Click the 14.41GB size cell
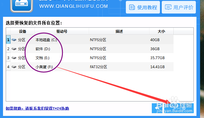Viewport: 204px width, 118px height. (x=158, y=67)
